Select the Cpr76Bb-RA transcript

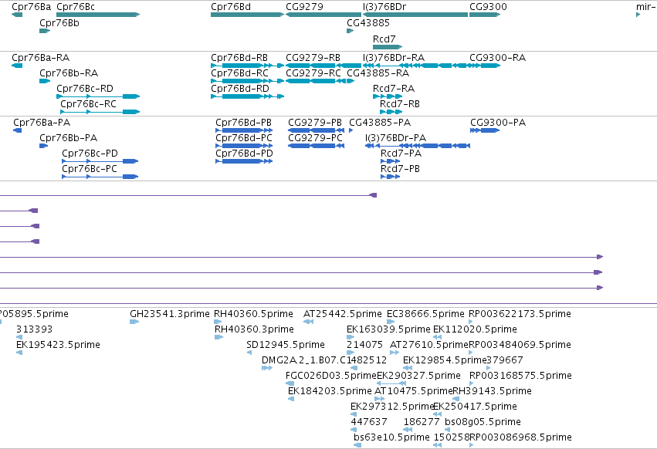(x=45, y=81)
